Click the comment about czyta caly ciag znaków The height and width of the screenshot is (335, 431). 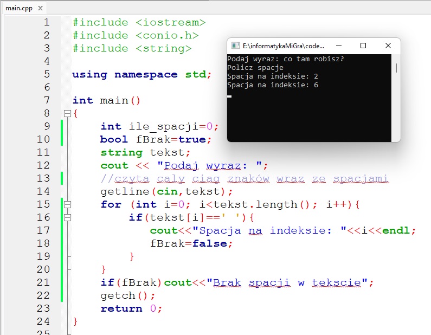[x=245, y=179]
